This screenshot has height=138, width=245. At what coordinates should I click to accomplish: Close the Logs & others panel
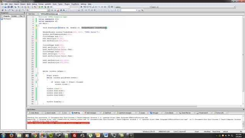tap(243, 110)
